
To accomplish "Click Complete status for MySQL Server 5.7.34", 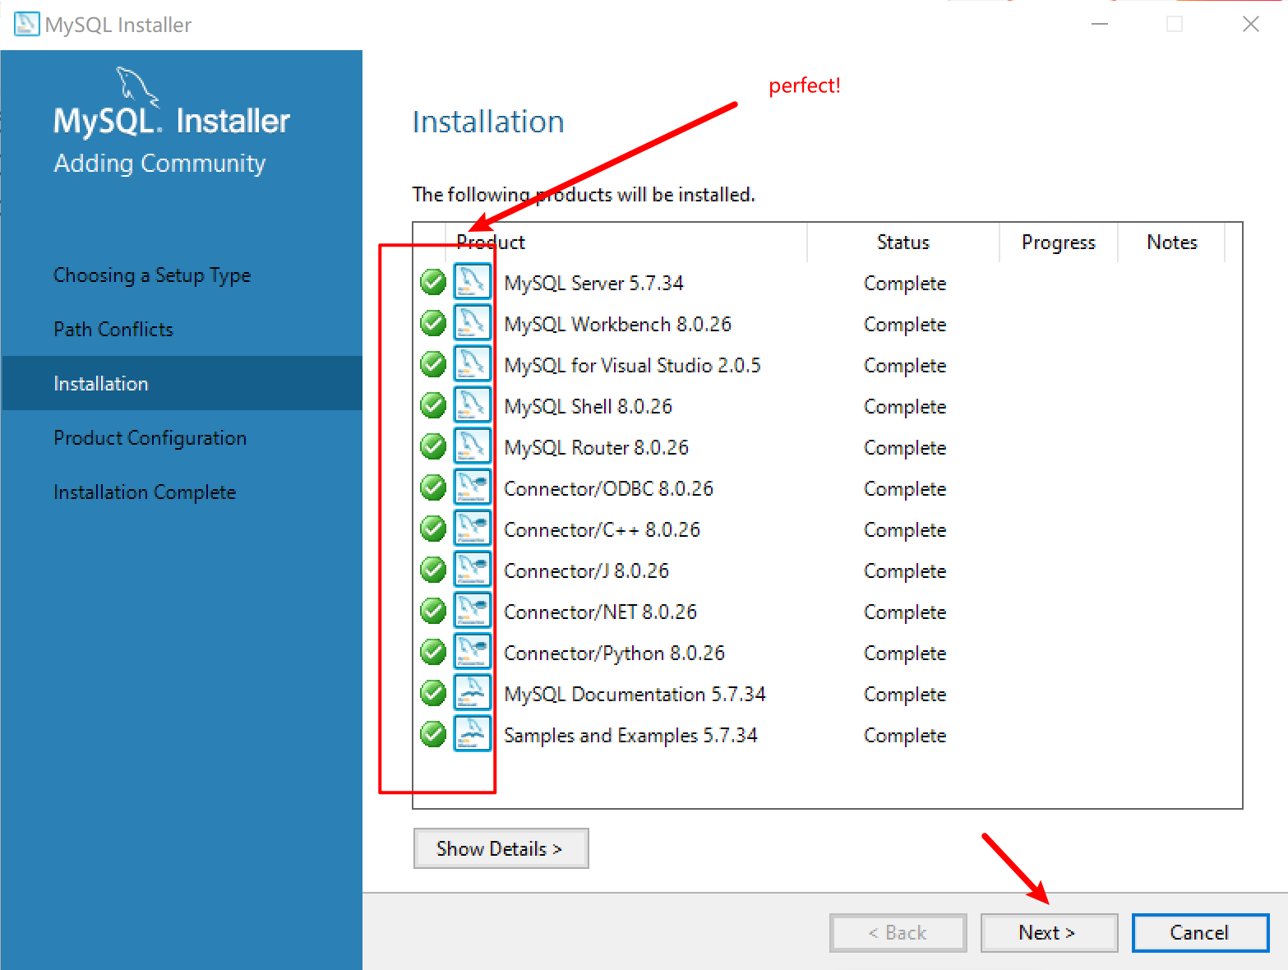I will coord(905,284).
